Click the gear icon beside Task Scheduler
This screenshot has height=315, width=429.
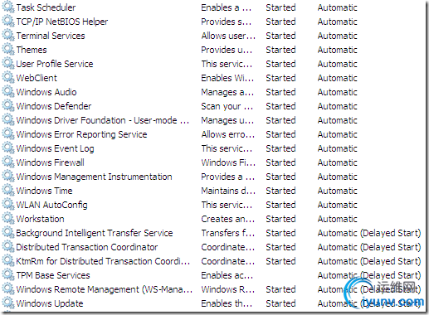[8, 7]
